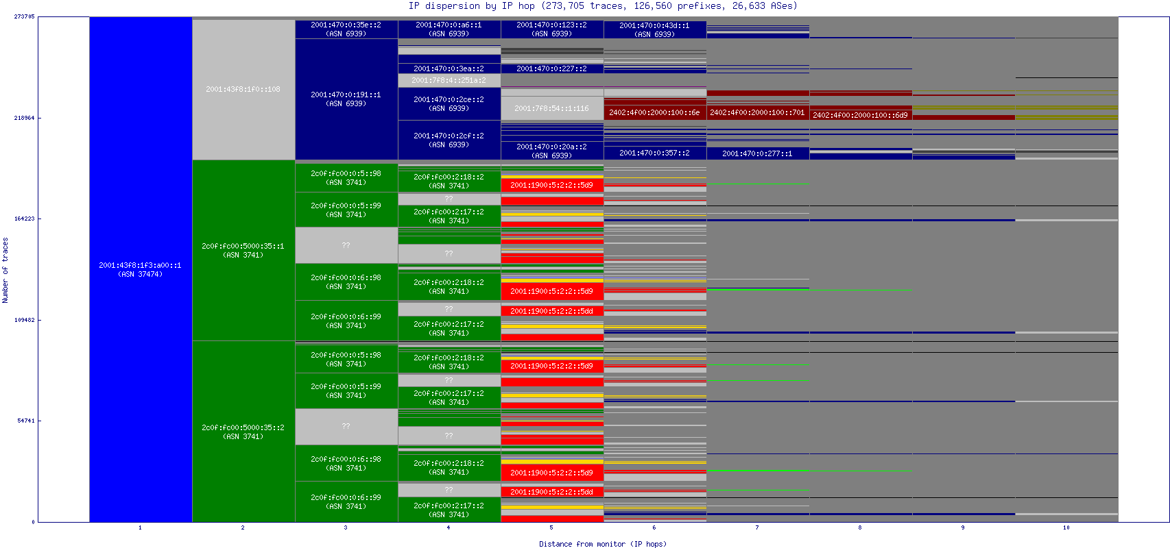The height and width of the screenshot is (548, 1170).
Task: Click the gray 2001:7f8:54::1:116 block
Action: [552, 108]
